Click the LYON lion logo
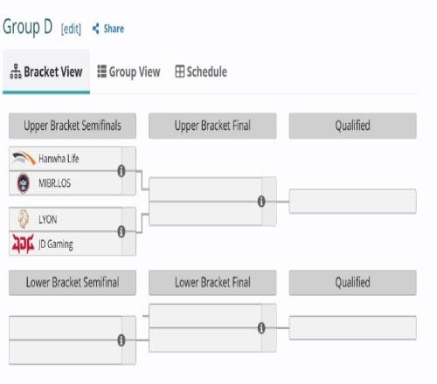Viewport: 437px width, 384px height. (23, 219)
